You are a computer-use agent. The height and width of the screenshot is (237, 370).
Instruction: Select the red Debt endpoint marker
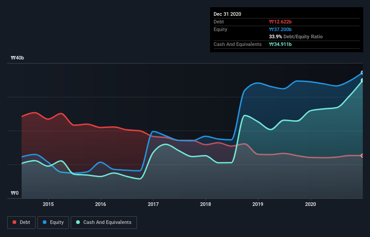click(362, 155)
